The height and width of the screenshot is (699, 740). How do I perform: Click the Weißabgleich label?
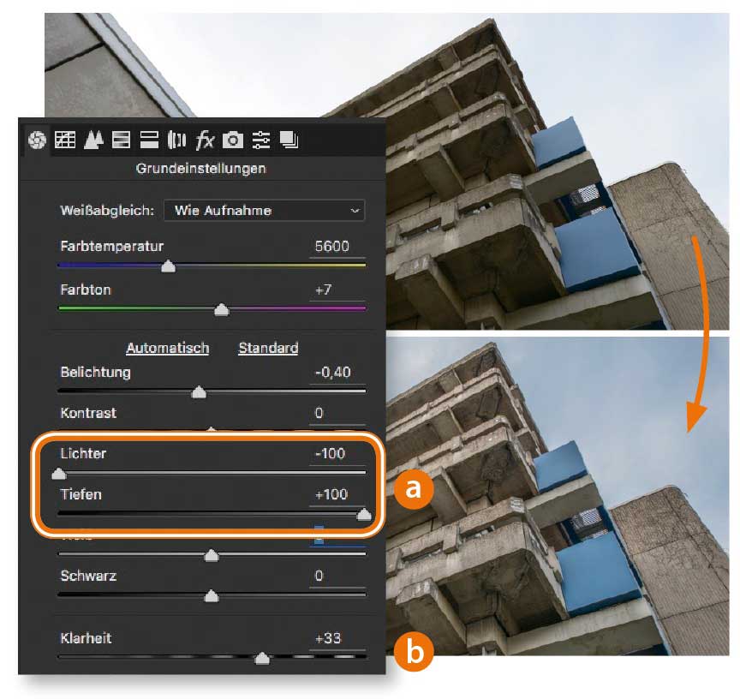coord(107,211)
